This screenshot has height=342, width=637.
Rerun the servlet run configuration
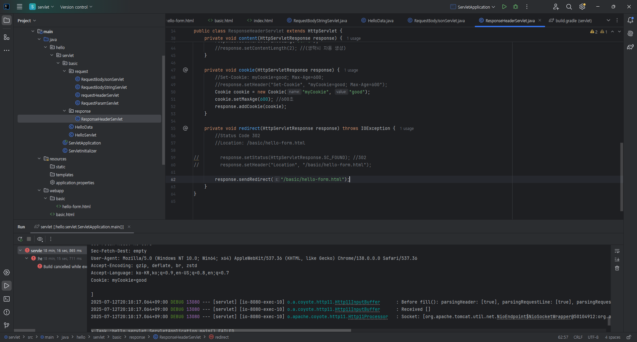pos(20,239)
